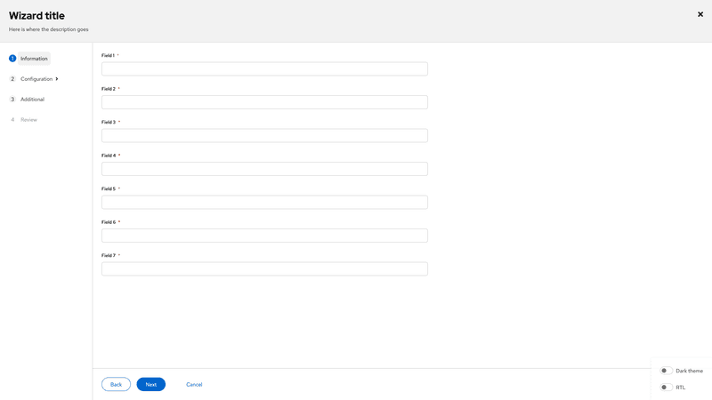Go to the Configuration step

pos(36,79)
